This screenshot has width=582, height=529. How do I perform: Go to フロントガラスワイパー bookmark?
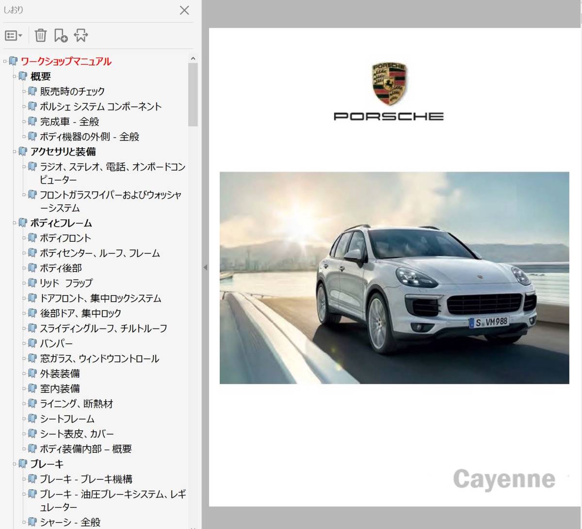[x=111, y=201]
